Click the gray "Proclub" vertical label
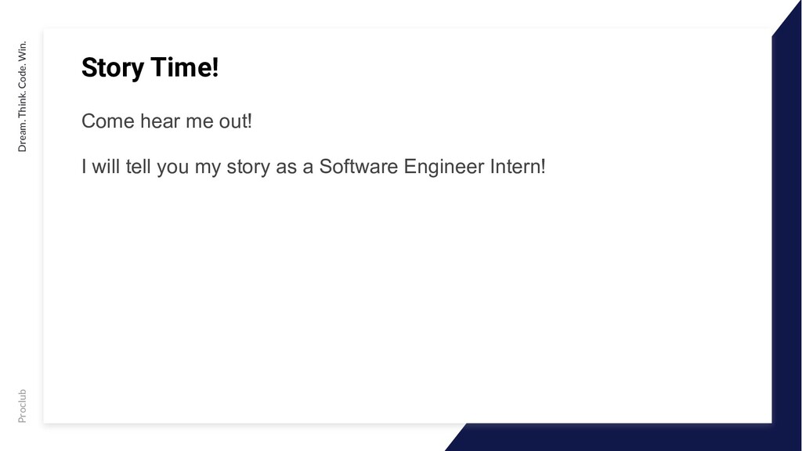Image resolution: width=802 pixels, height=451 pixels. (22, 406)
